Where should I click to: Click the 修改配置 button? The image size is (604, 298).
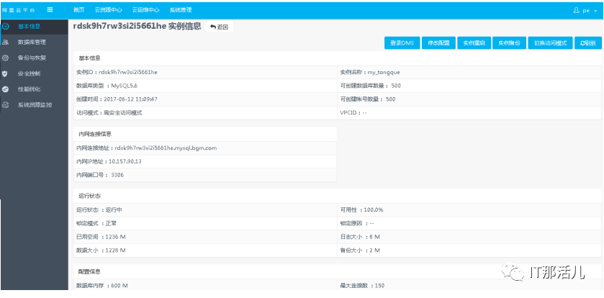pyautogui.click(x=438, y=43)
